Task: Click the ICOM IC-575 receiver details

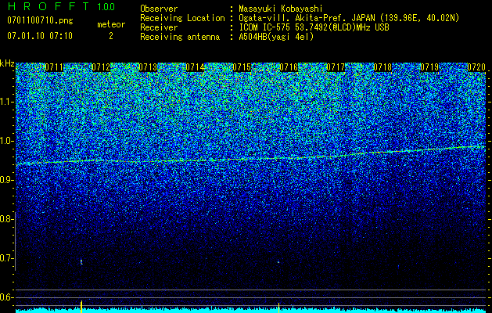Action: point(314,27)
